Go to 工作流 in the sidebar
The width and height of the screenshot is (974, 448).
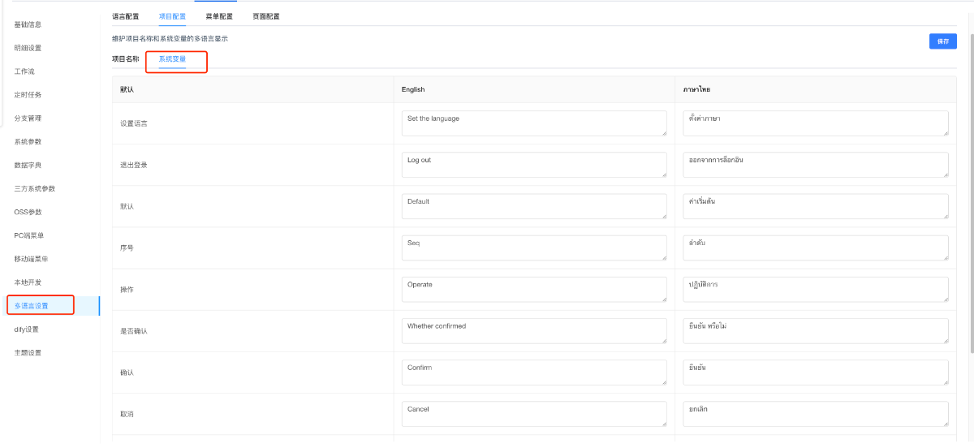point(24,71)
